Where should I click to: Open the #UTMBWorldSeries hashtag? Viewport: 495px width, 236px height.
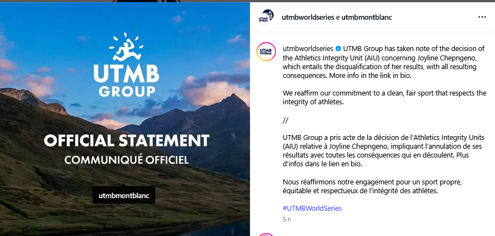pos(312,208)
